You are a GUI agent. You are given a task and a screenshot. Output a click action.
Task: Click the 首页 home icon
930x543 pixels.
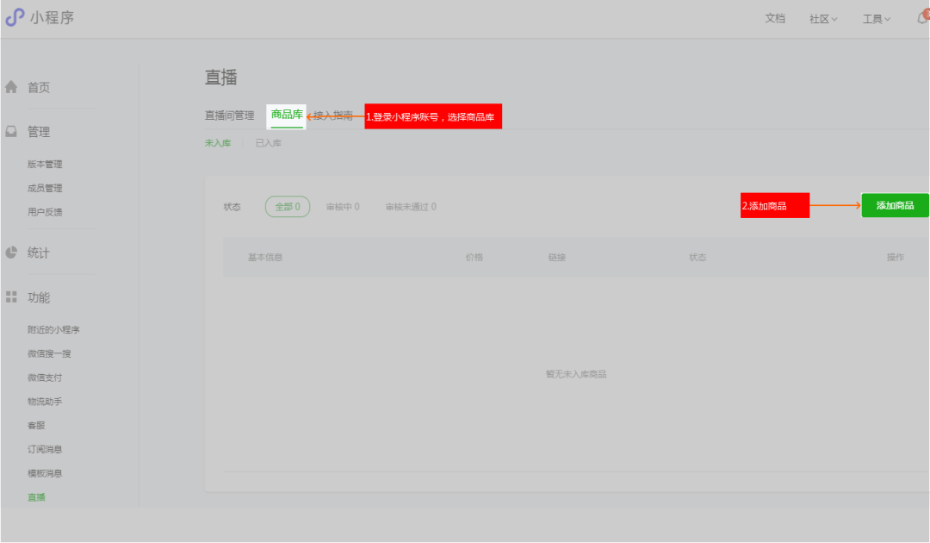coord(11,86)
